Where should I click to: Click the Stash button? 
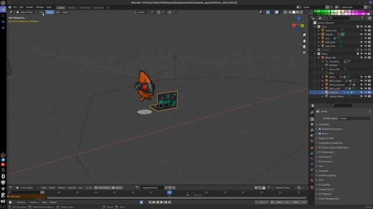click(117, 188)
